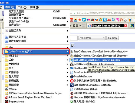Open the 書籤 (B) menu
This screenshot has width=135, height=103.
point(10,7)
